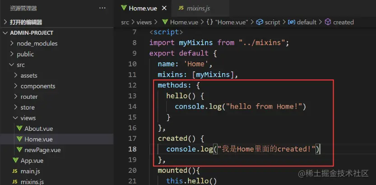
Task: Click the "我是Home里面的created!" string
Action: click(x=266, y=149)
